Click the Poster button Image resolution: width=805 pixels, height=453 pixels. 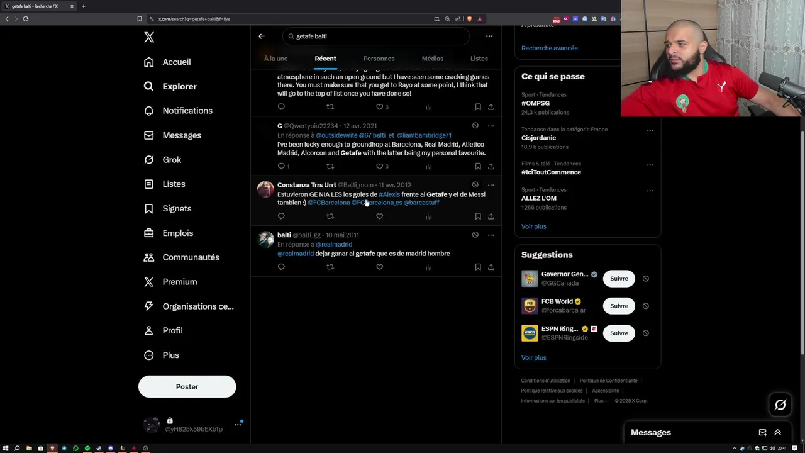[x=187, y=386]
